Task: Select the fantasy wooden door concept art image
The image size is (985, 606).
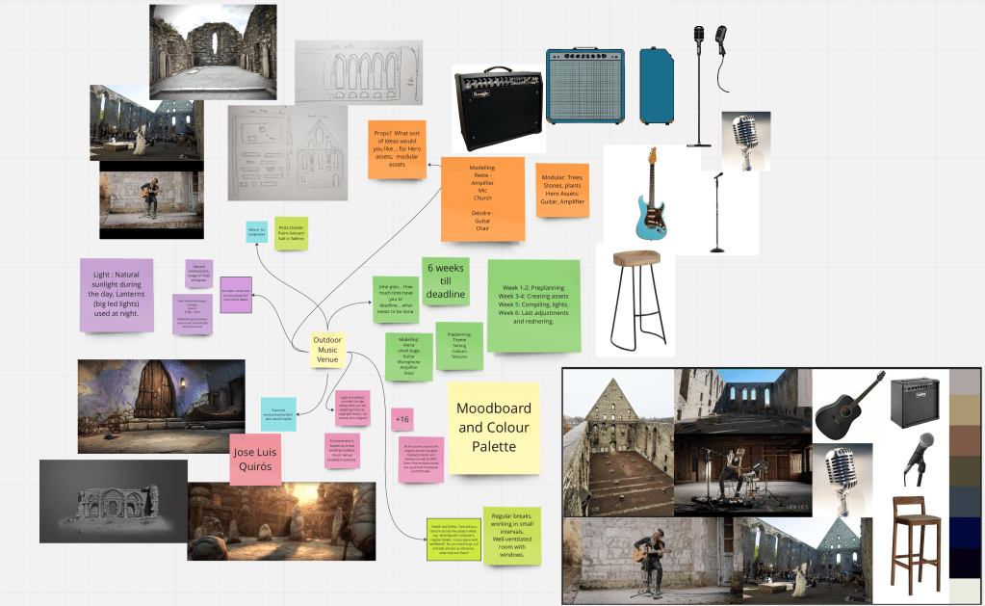Action: pos(161,406)
